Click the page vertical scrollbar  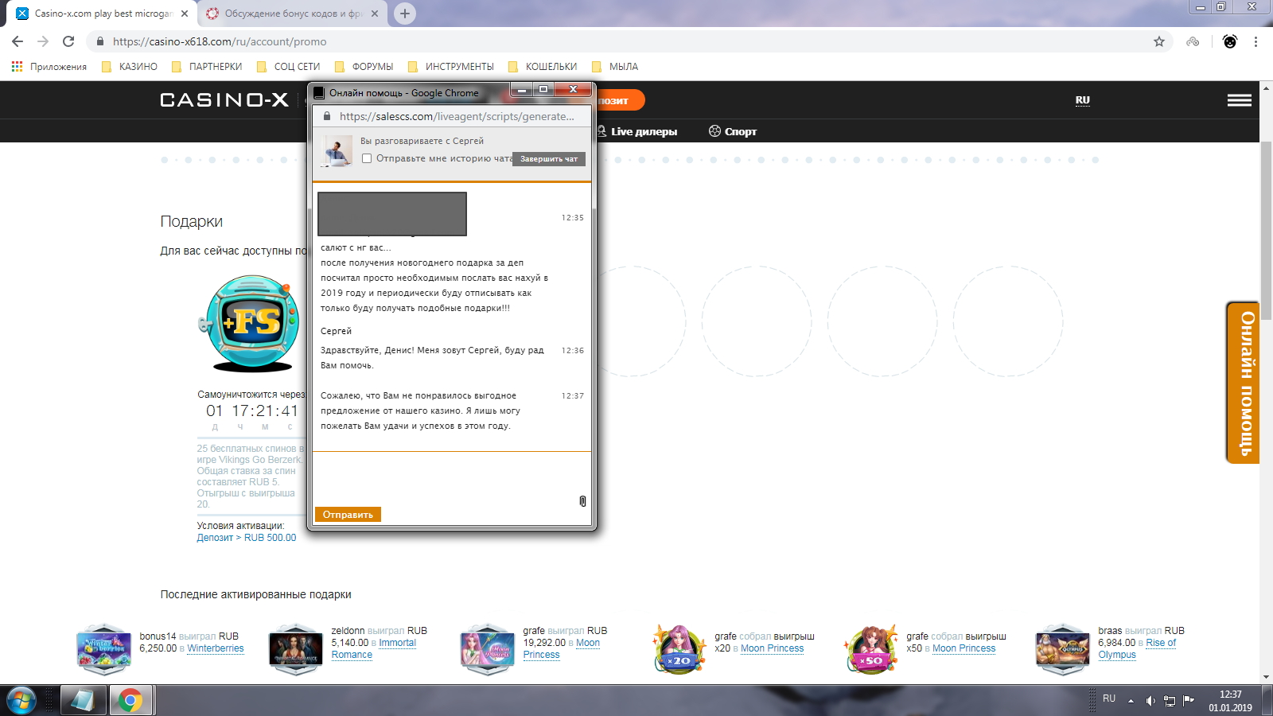pyautogui.click(x=1266, y=231)
